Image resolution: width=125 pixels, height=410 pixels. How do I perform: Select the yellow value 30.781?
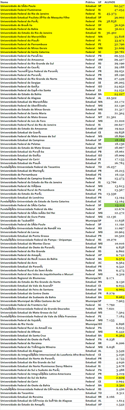119,52
